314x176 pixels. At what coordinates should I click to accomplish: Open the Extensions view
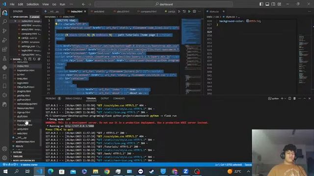[x=4, y=49]
